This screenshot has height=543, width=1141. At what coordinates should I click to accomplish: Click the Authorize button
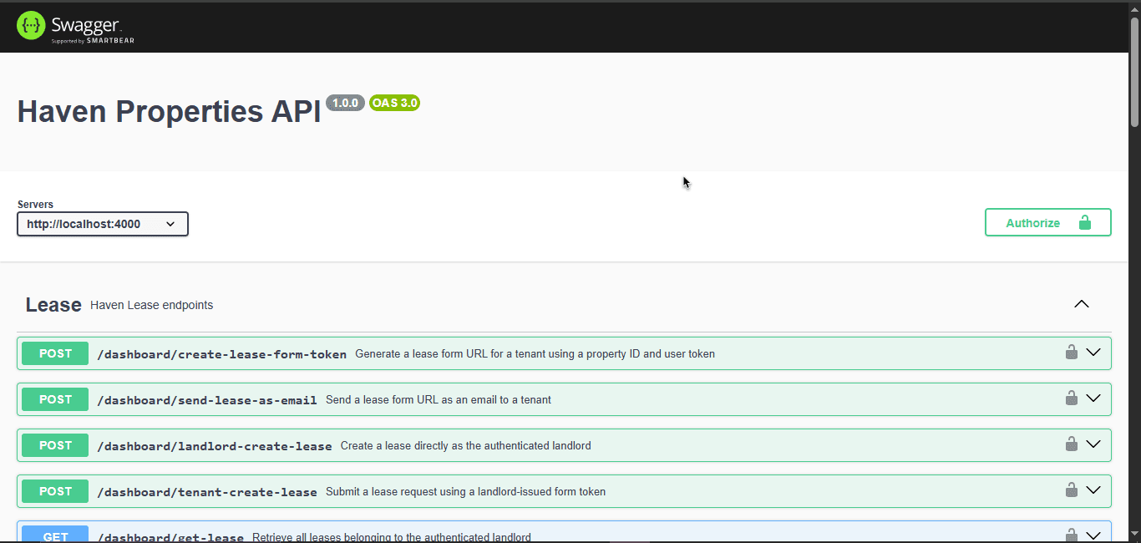(1048, 223)
